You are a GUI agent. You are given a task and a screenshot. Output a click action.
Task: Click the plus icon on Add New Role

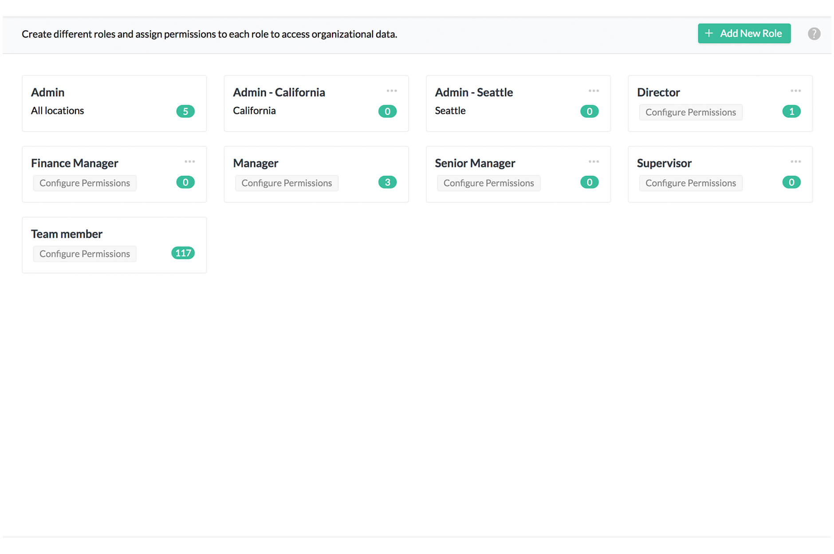point(708,33)
